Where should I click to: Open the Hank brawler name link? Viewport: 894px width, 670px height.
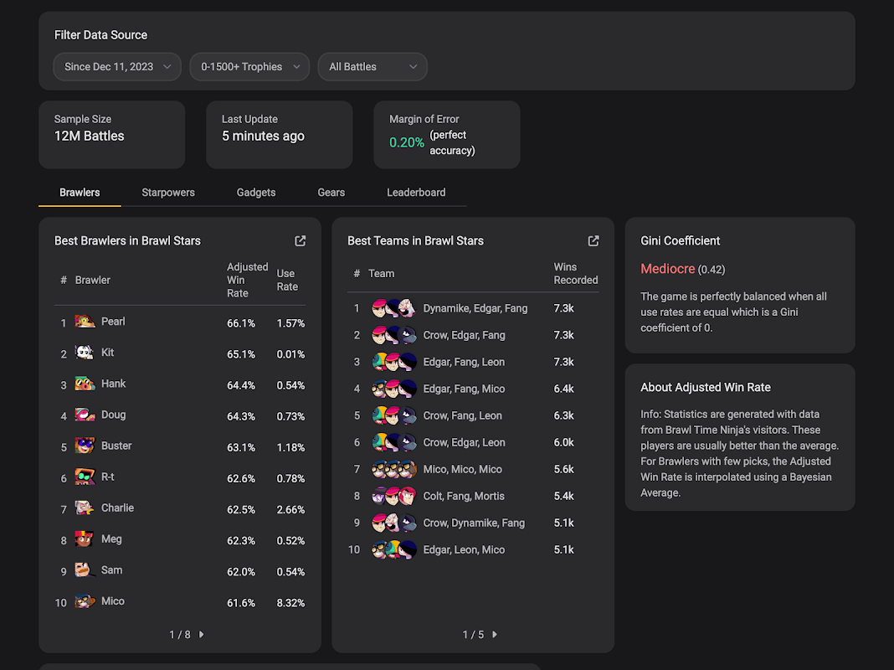click(114, 384)
